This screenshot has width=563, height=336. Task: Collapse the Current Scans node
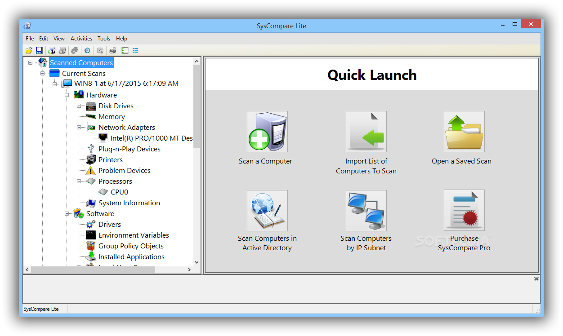(43, 73)
